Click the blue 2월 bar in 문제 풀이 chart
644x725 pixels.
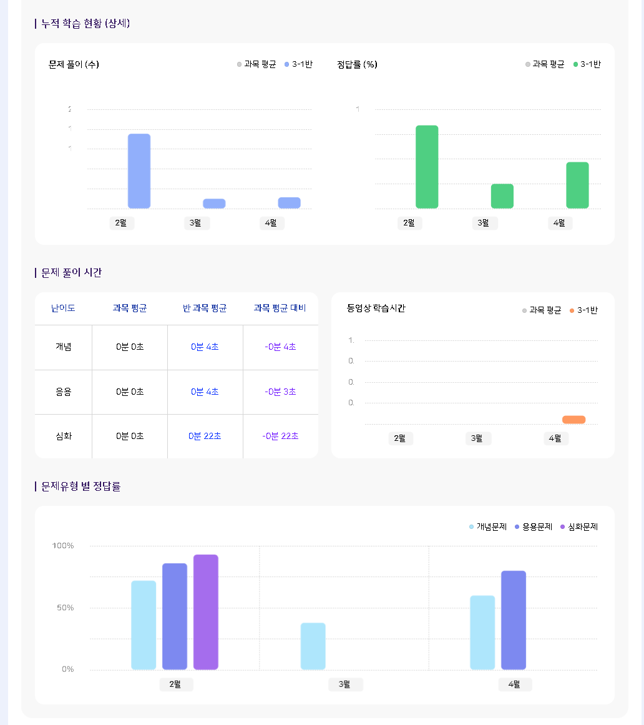click(139, 171)
